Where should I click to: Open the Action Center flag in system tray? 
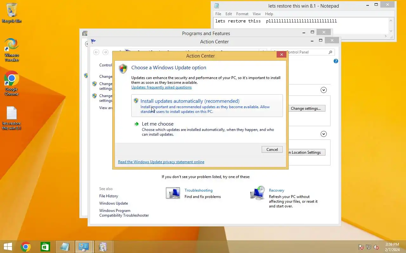(361, 247)
